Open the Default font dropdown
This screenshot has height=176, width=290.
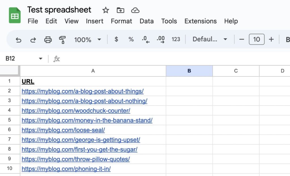210,39
